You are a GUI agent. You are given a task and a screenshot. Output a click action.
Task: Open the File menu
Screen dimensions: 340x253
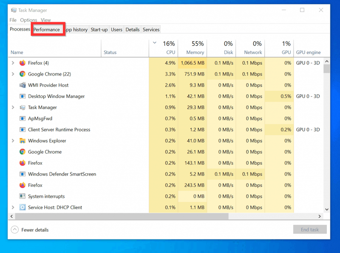pyautogui.click(x=13, y=20)
